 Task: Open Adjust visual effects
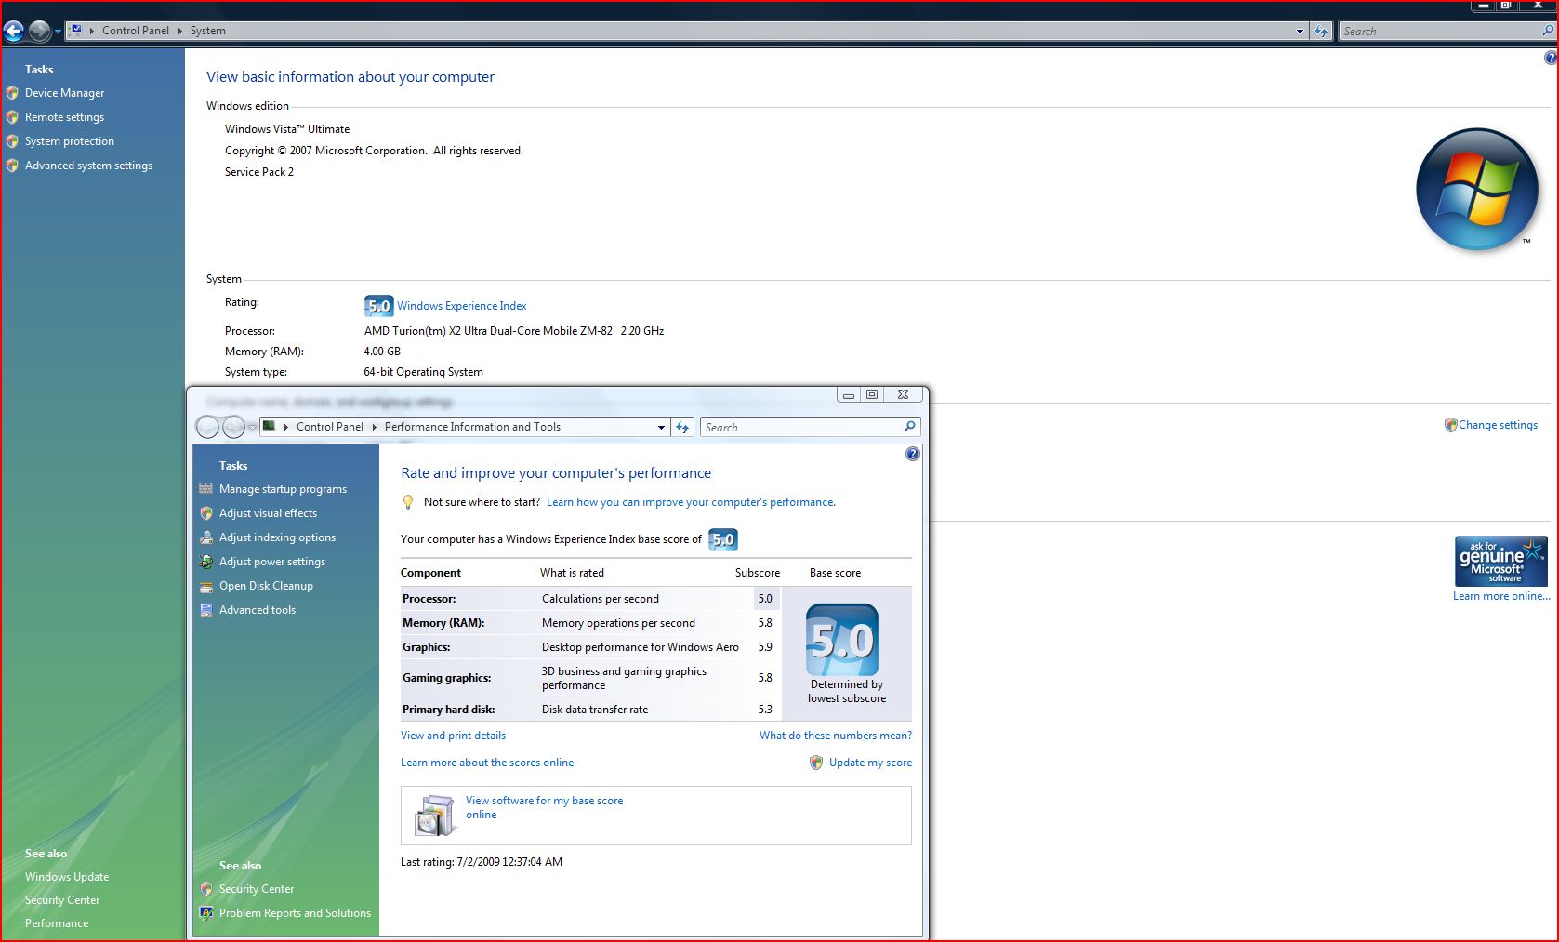pyautogui.click(x=268, y=513)
